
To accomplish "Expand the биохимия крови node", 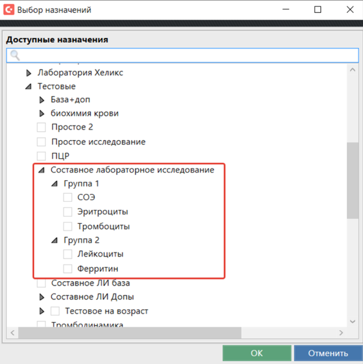I will (x=42, y=114).
